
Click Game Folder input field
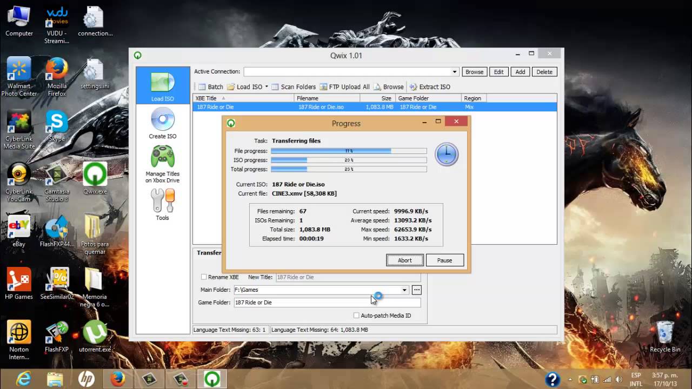click(327, 303)
